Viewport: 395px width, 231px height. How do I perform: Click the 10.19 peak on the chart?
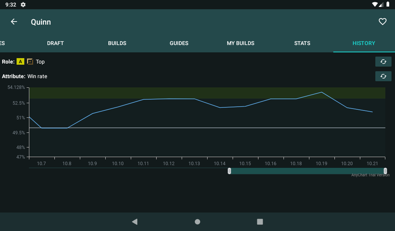(321, 93)
